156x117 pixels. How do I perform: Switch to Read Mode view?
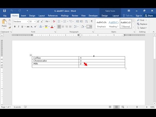(110, 107)
